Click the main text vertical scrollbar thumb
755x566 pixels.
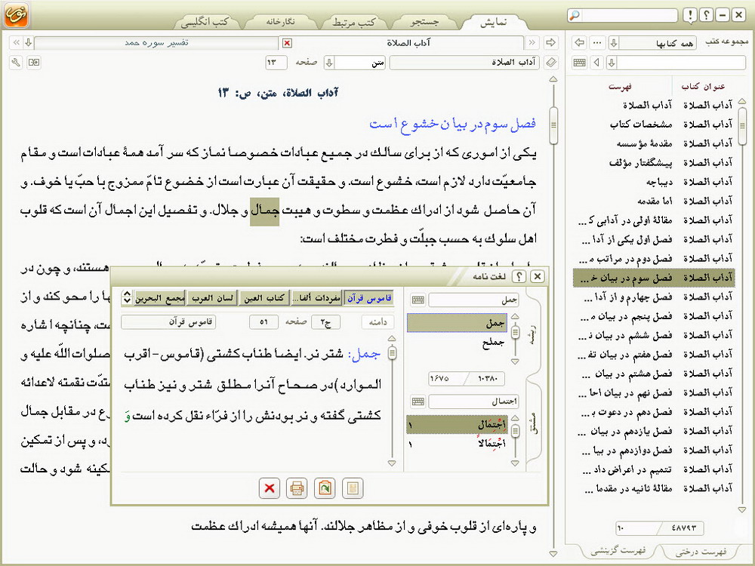(553, 126)
